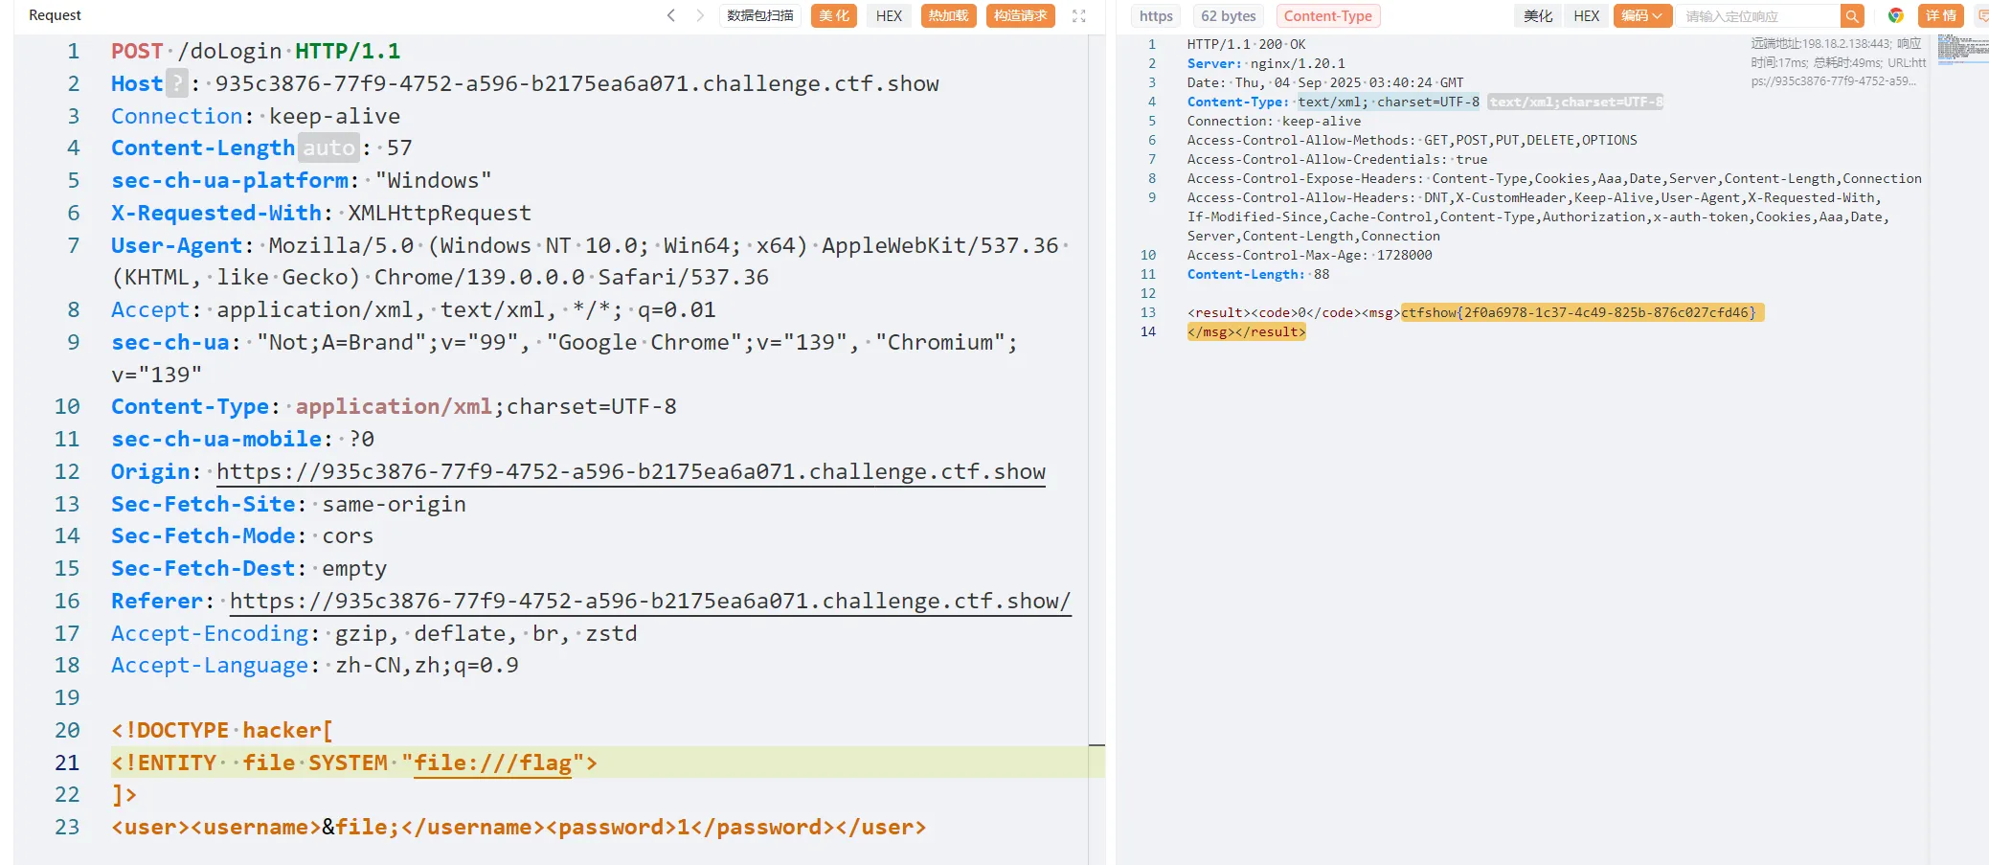Toggle HEX view for the request
This screenshot has width=1989, height=865.
[889, 15]
